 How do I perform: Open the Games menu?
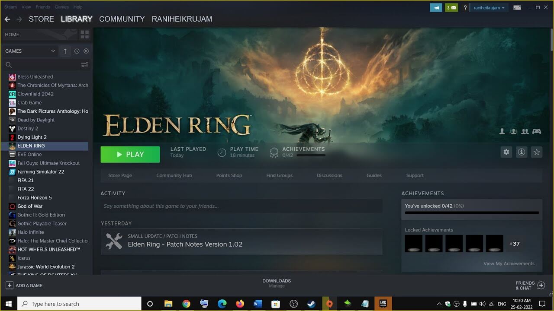point(61,7)
